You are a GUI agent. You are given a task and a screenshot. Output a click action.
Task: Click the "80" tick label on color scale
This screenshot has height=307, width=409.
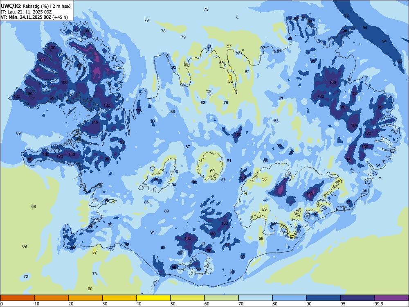[275, 304]
